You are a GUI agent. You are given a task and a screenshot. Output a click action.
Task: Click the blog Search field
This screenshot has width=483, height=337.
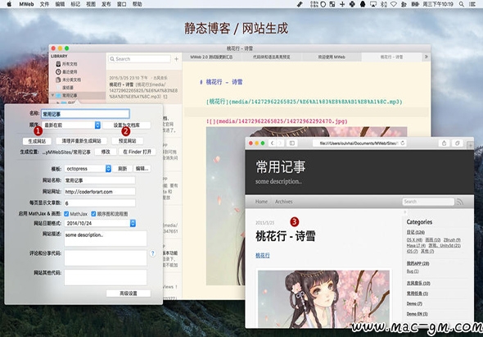coord(428,202)
